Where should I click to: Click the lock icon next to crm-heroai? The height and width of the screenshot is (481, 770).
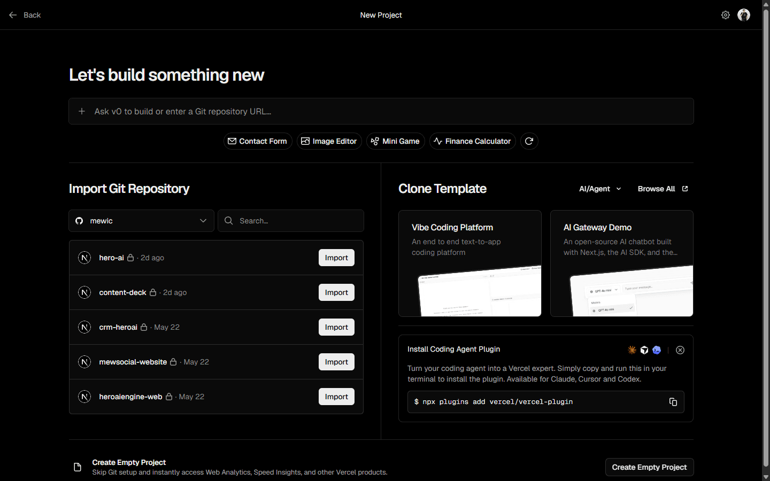tap(144, 327)
